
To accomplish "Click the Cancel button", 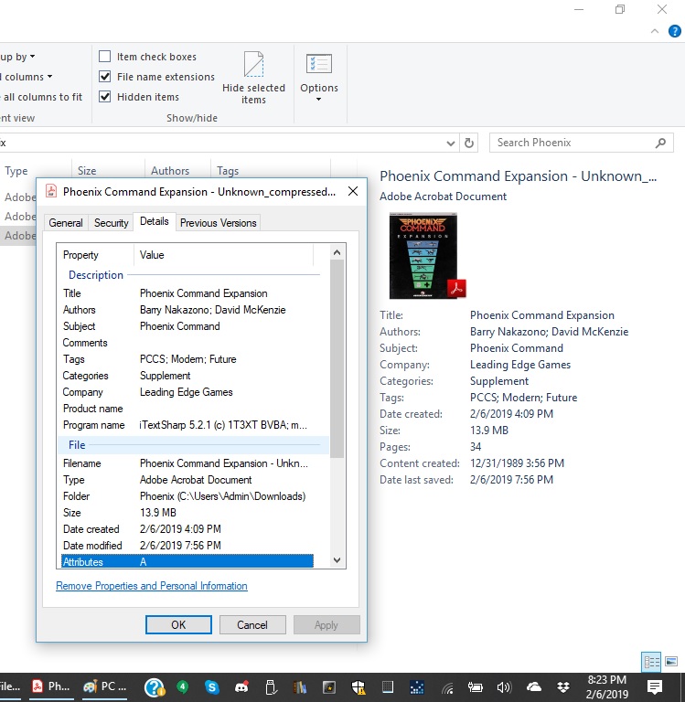I will [252, 624].
